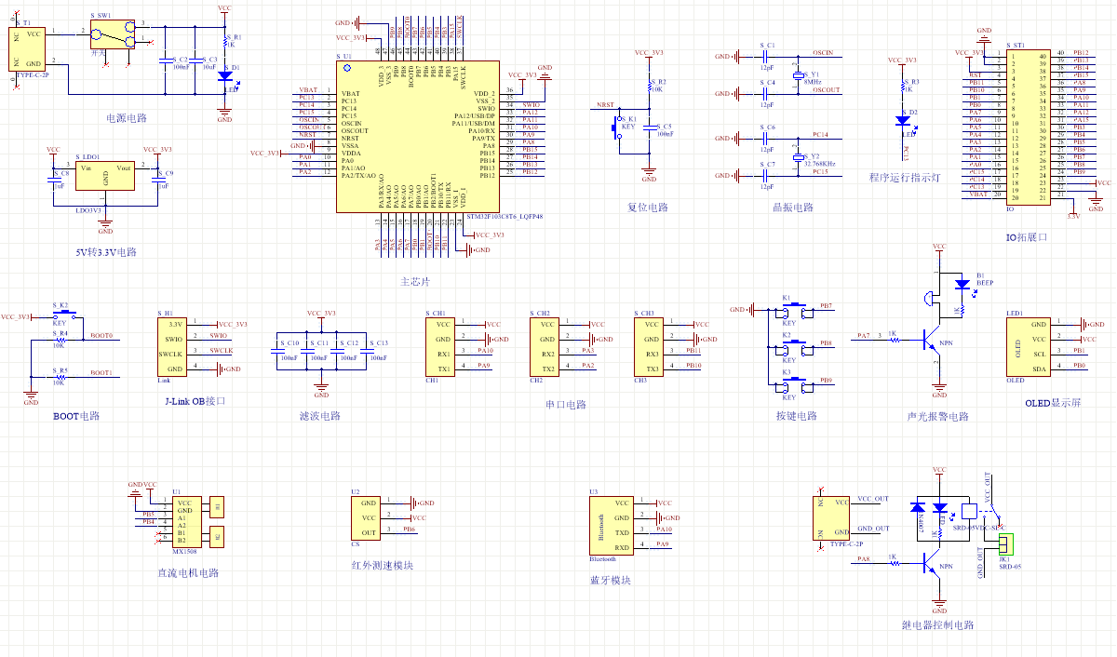The image size is (1117, 657).
Task: Select the 32.768KHz crystal S_Y2
Action: 797,158
